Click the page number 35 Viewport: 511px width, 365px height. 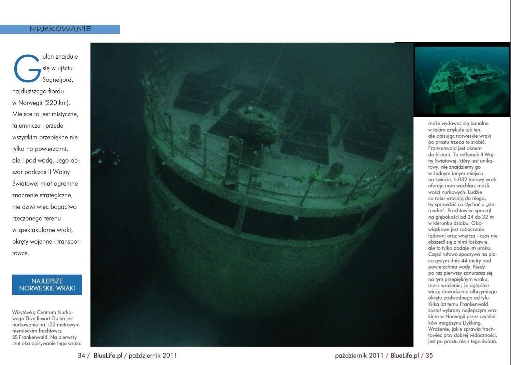point(429,355)
